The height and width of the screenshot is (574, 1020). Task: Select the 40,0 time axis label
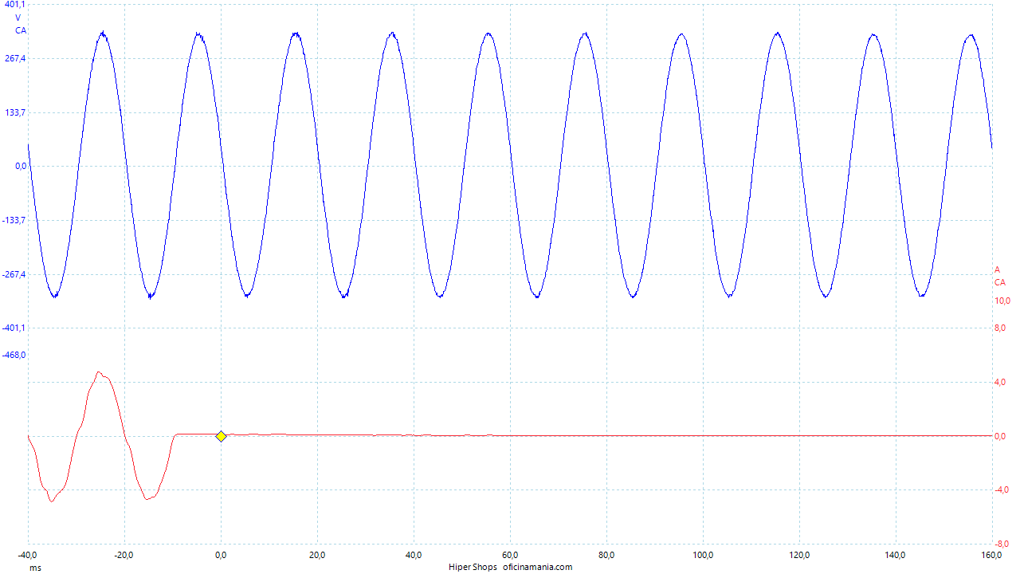click(414, 556)
